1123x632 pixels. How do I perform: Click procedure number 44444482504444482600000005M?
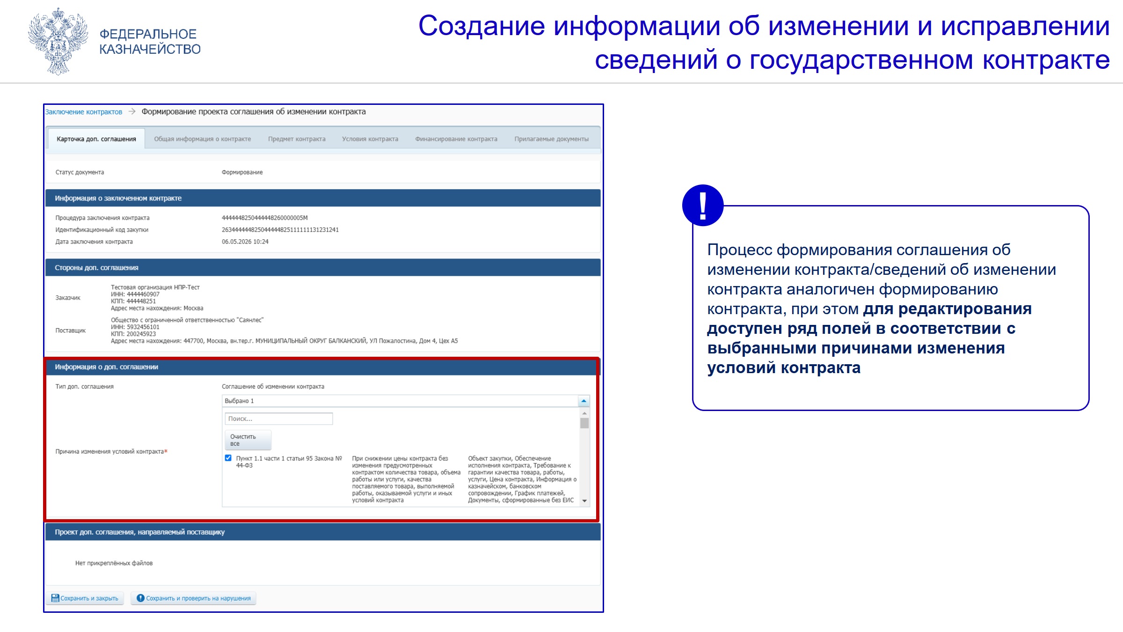pyautogui.click(x=265, y=218)
